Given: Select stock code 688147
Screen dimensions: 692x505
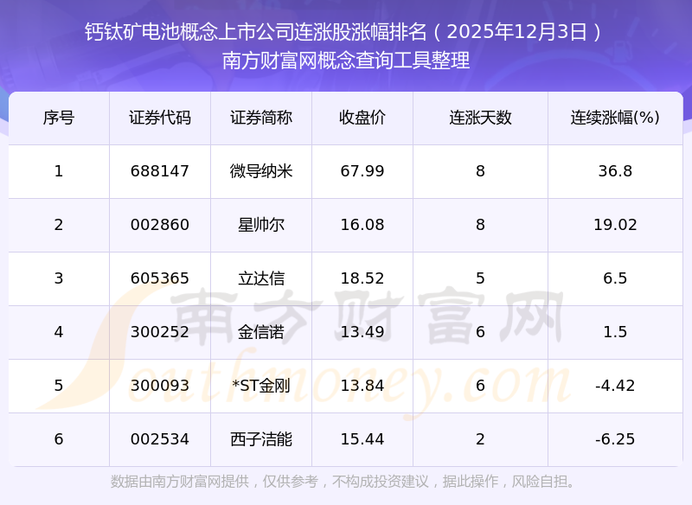Looking at the screenshot, I should 160,171.
